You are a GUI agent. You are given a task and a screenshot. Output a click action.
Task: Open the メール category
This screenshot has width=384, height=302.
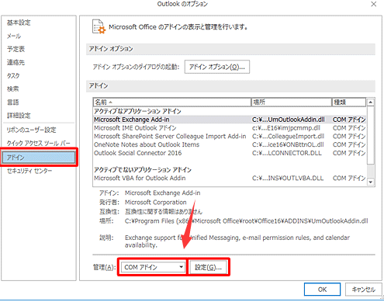coord(14,36)
